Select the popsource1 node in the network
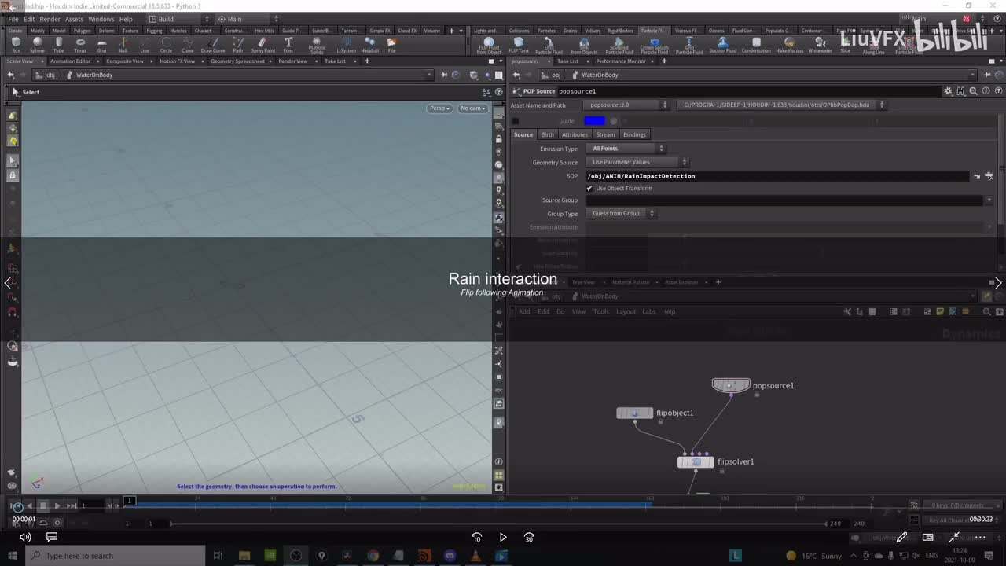This screenshot has height=566, width=1006. pyautogui.click(x=731, y=385)
